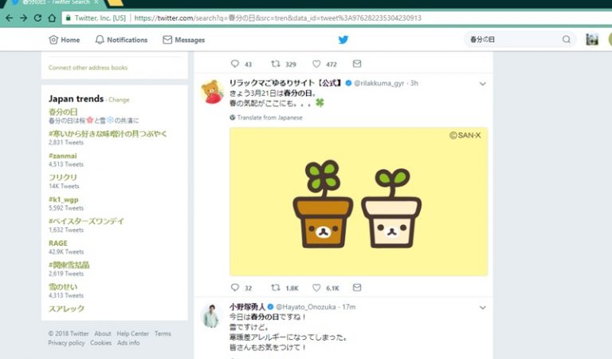Open the Messages tab
612x359 pixels.
(x=184, y=40)
